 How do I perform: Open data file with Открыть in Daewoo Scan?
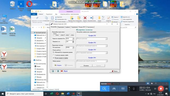58,65
